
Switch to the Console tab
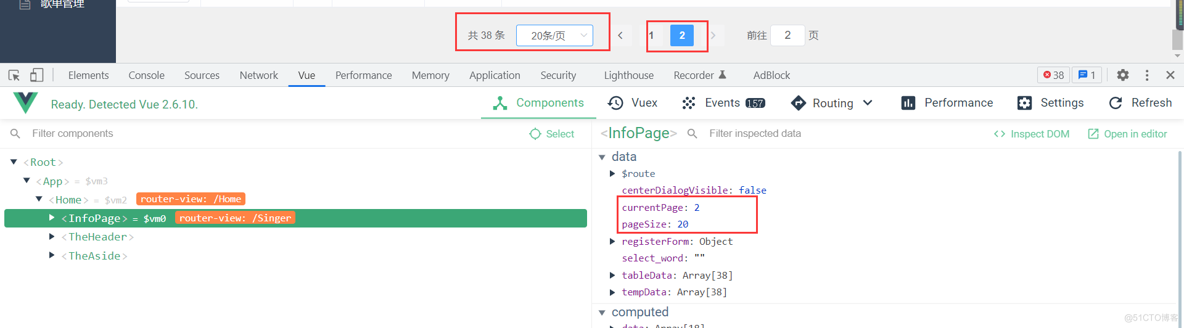[x=146, y=75]
